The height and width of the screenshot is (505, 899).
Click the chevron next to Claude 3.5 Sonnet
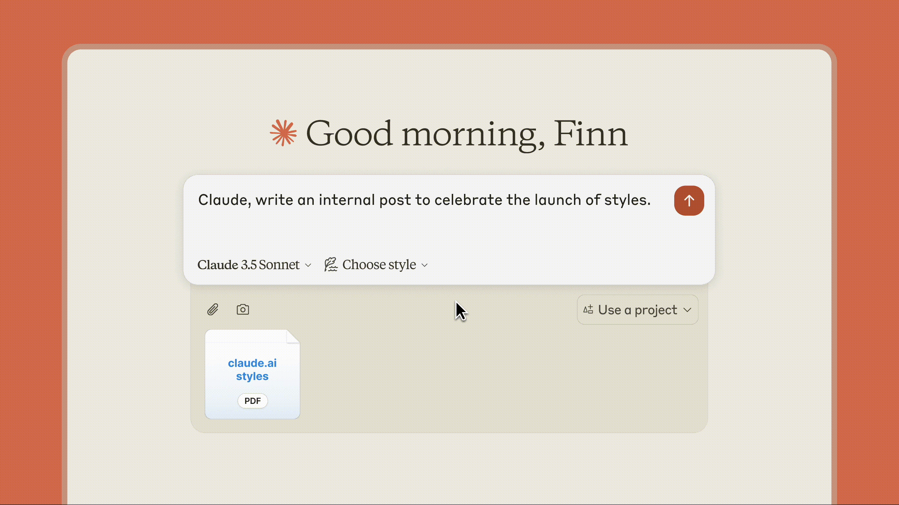point(308,265)
